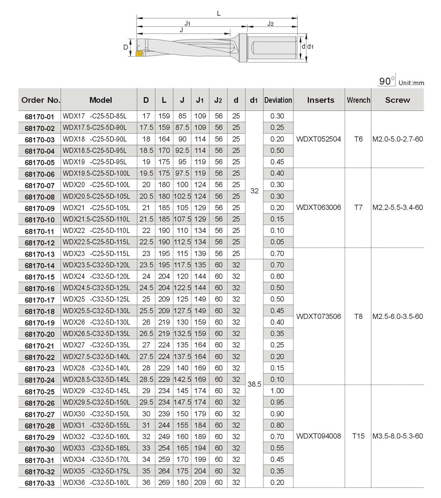Click screw spec M3.5-8.0-5.3-60
441x498 pixels.
point(398,436)
